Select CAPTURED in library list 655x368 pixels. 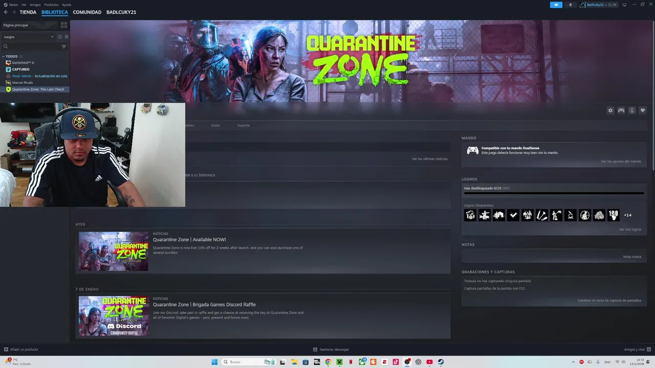coord(21,69)
